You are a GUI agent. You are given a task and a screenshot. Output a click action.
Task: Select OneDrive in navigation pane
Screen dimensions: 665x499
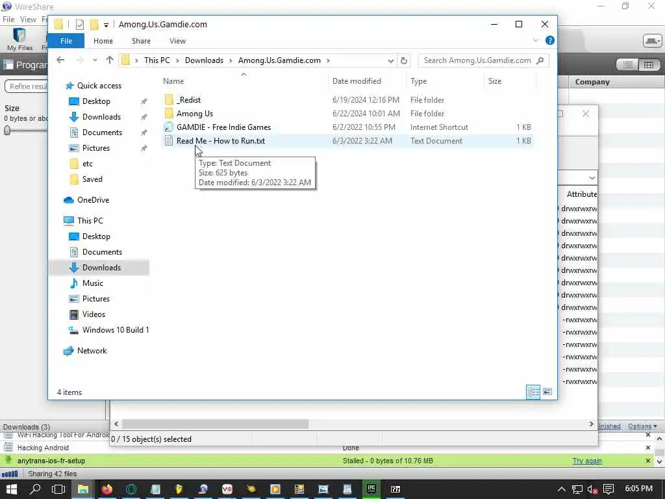tap(93, 200)
